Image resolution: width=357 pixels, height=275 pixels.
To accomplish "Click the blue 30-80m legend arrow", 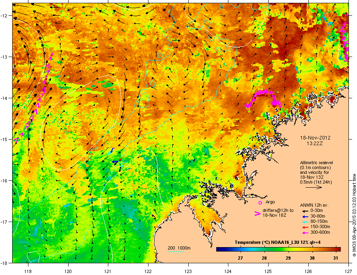I will (305, 216).
